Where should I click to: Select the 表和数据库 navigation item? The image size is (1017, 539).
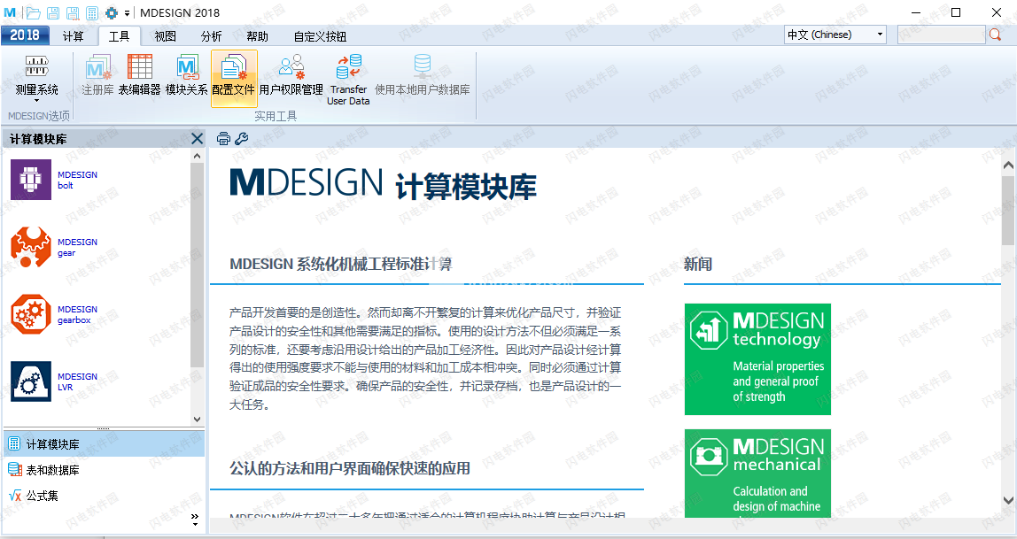104,470
